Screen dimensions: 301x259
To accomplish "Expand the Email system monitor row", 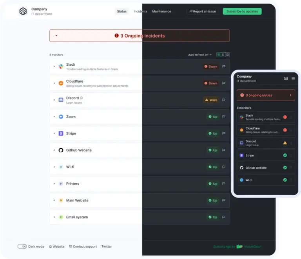I will click(x=54, y=217).
